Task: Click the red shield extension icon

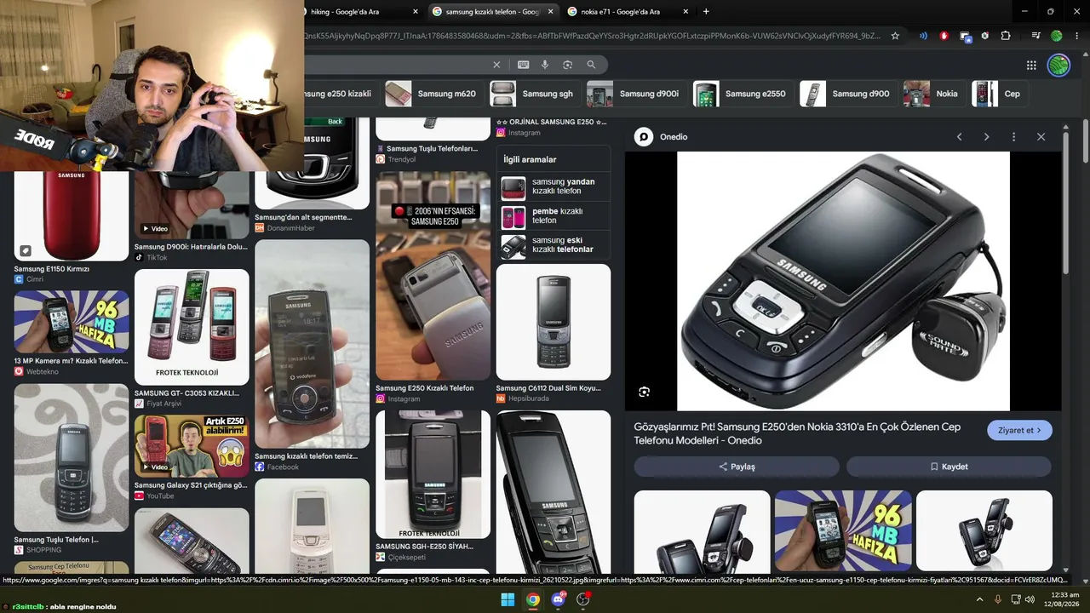Action: coord(944,36)
